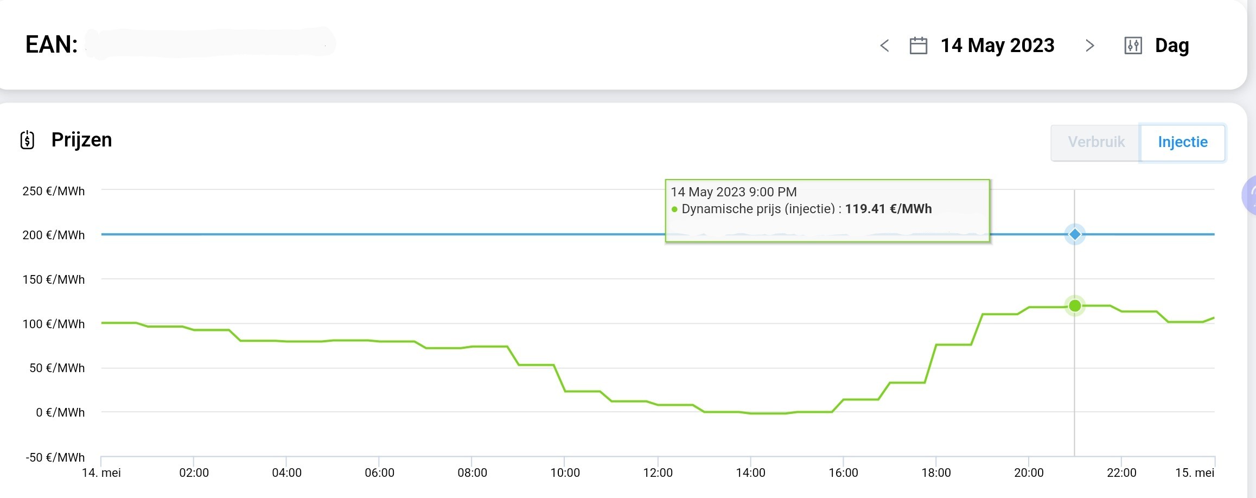The width and height of the screenshot is (1256, 498).
Task: Click the price tag icon beside Prijzen
Action: tap(27, 140)
